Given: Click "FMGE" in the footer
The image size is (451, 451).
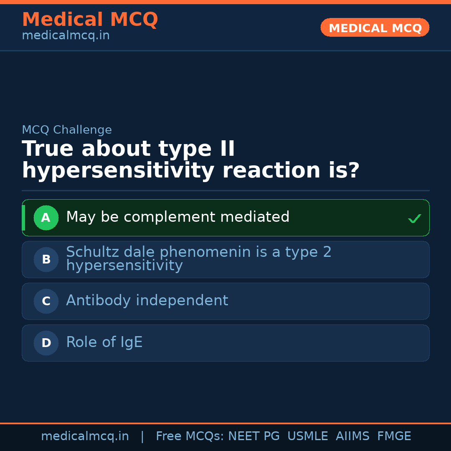Looking at the screenshot, I should click(394, 436).
